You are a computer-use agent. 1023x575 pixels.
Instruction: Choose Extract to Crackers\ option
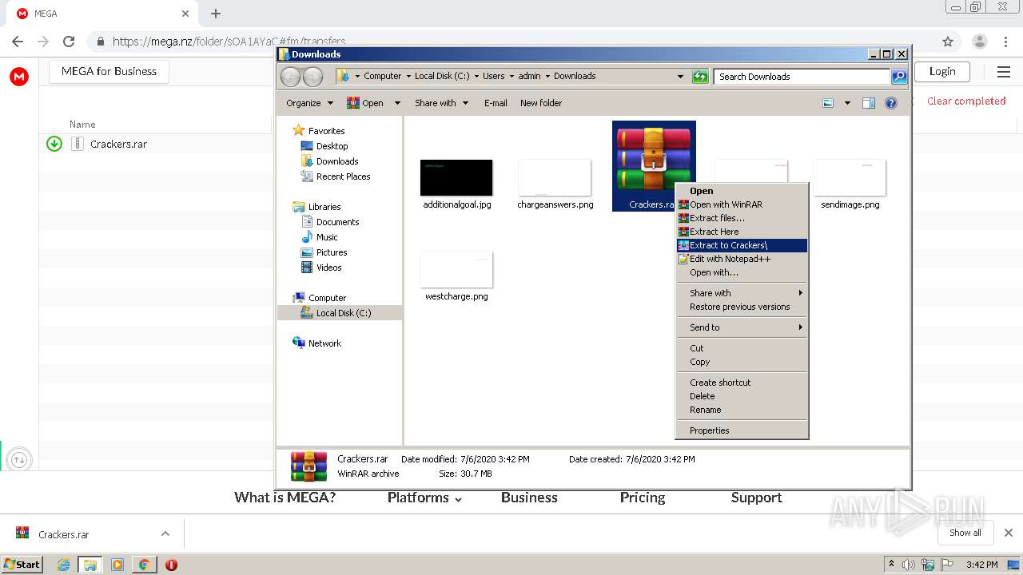coord(742,245)
